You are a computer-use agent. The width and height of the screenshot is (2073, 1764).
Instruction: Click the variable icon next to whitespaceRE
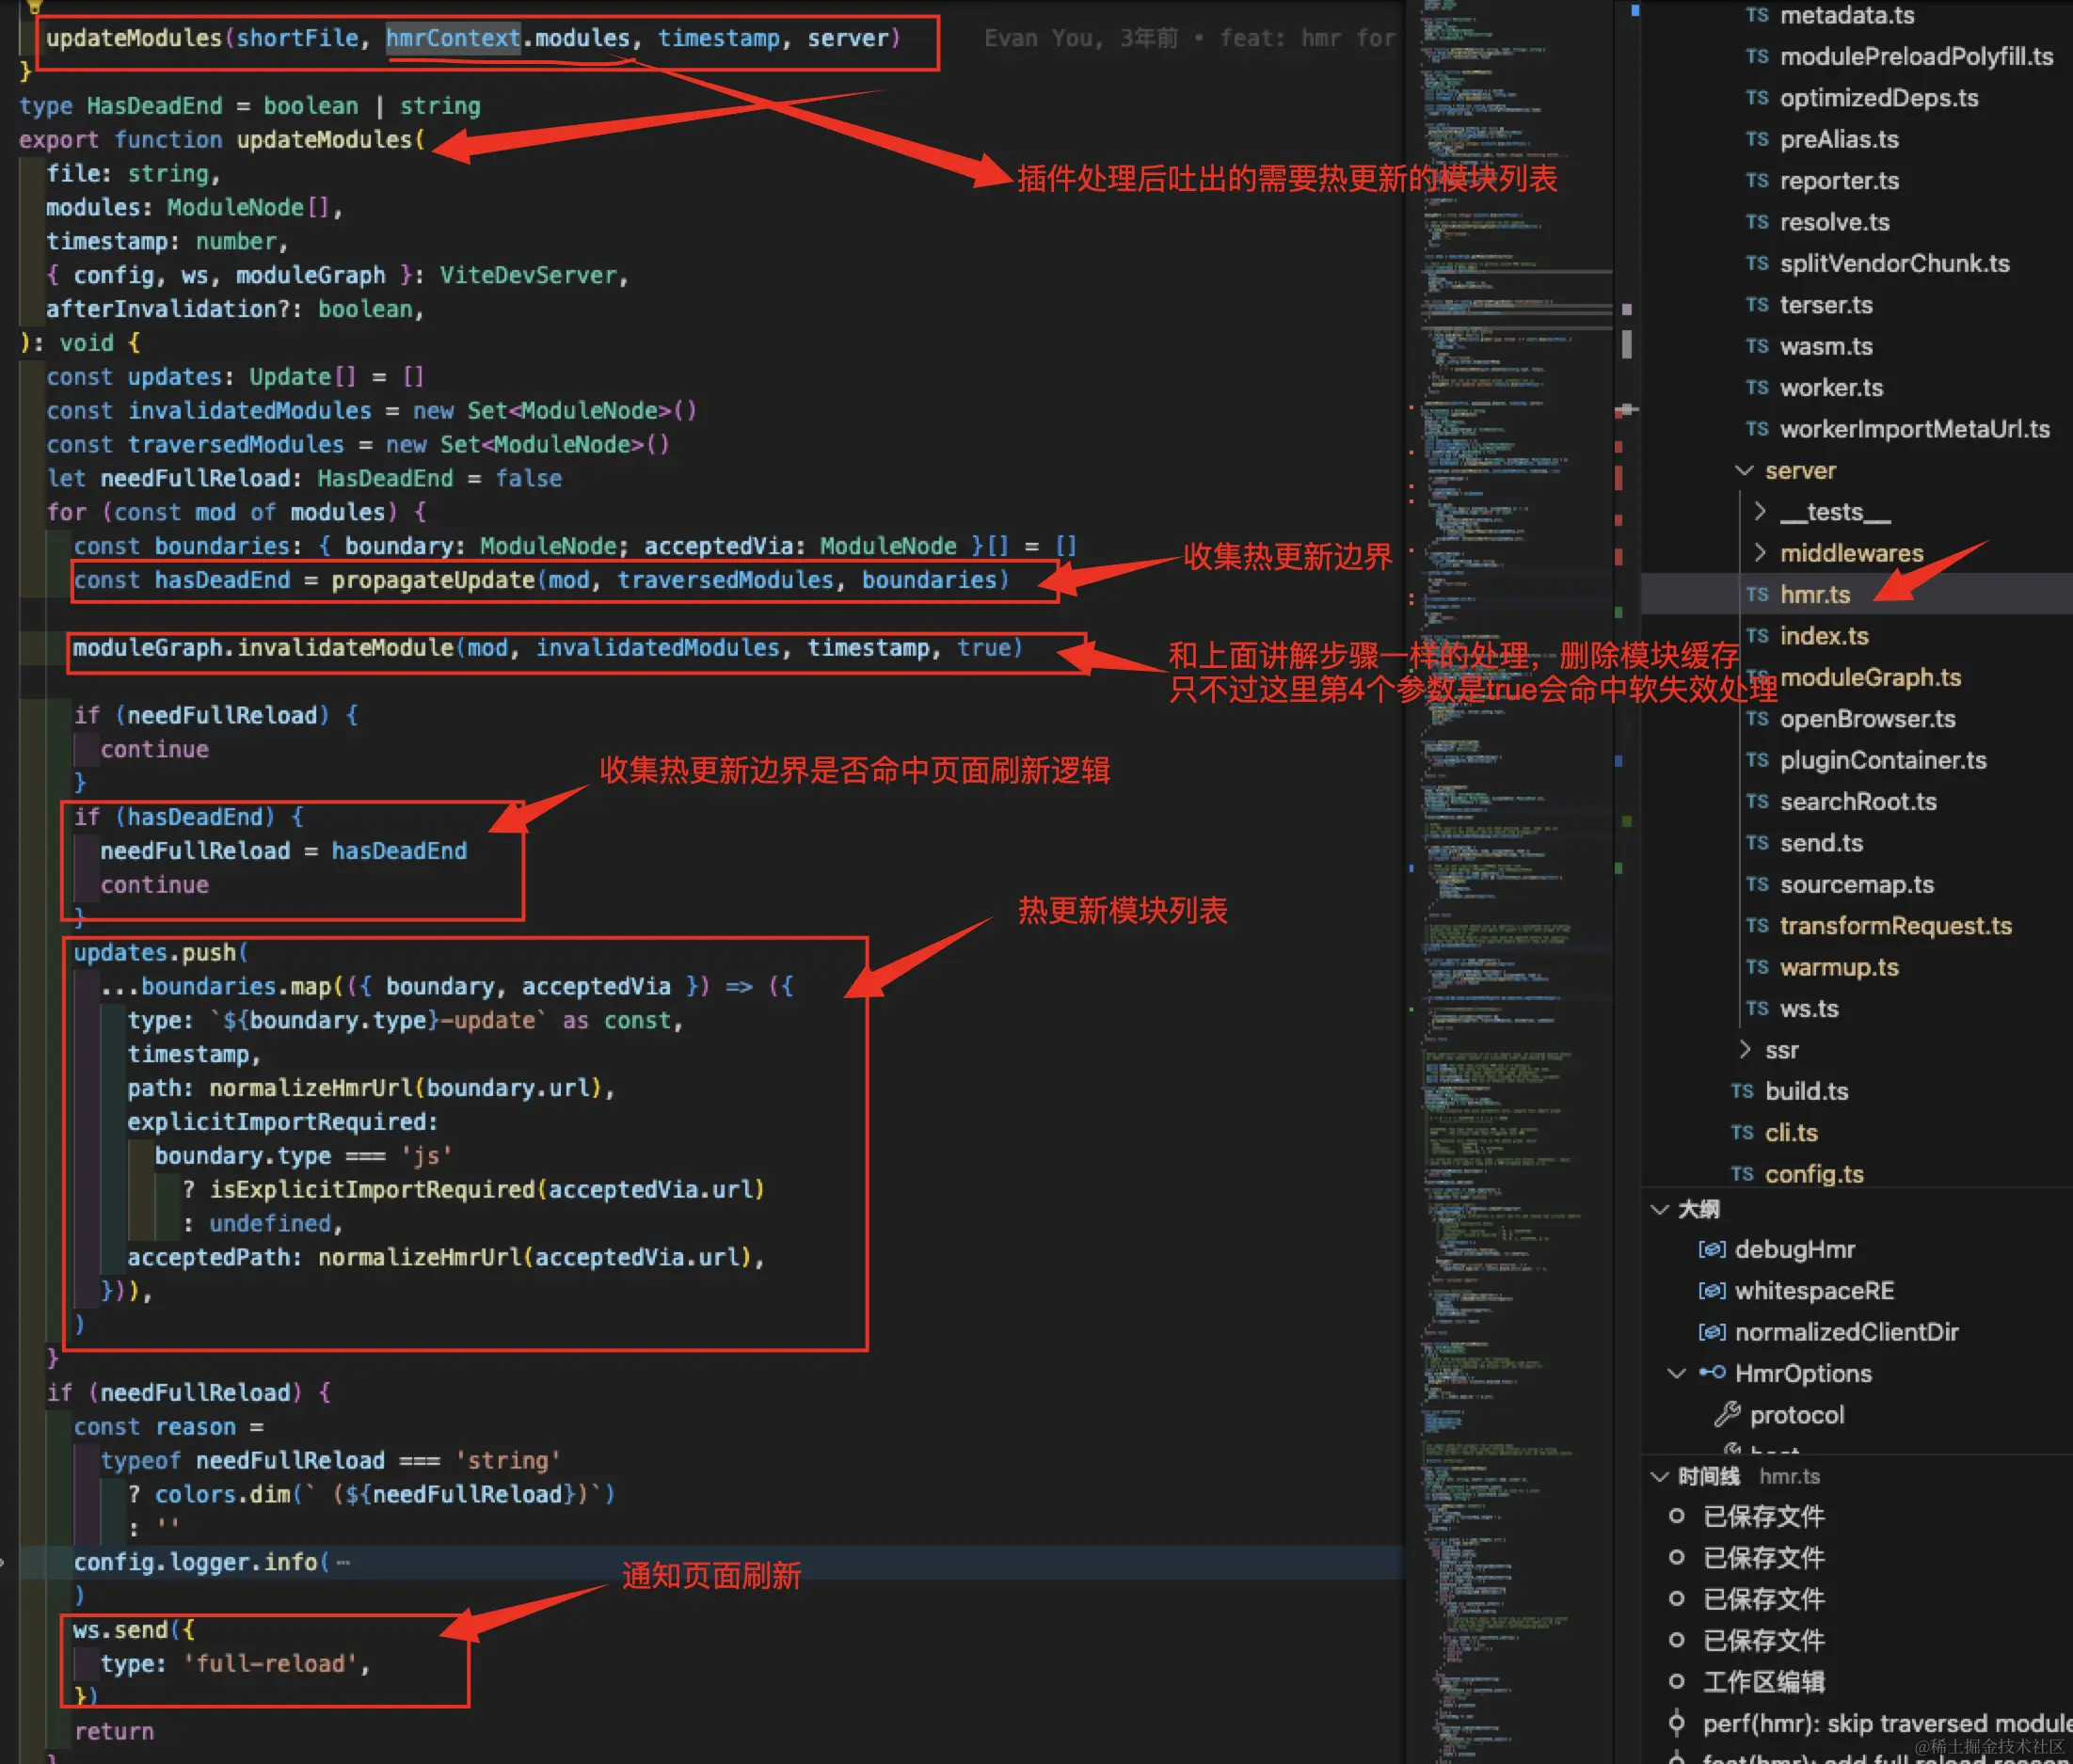1711,1290
